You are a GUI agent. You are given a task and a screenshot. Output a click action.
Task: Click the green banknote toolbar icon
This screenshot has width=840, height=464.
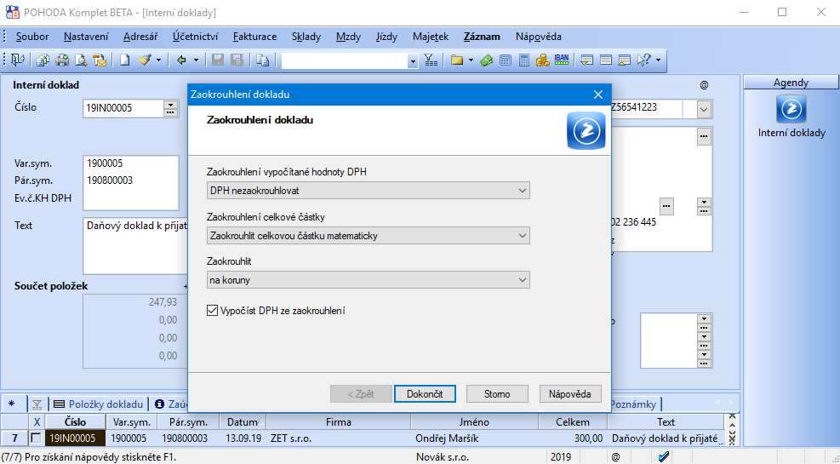487,60
